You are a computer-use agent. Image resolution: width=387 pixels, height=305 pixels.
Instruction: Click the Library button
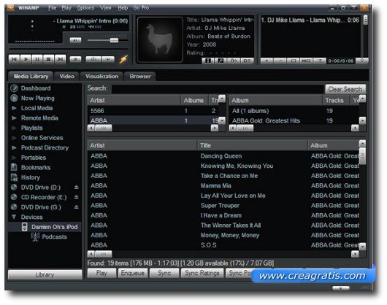[x=45, y=274]
